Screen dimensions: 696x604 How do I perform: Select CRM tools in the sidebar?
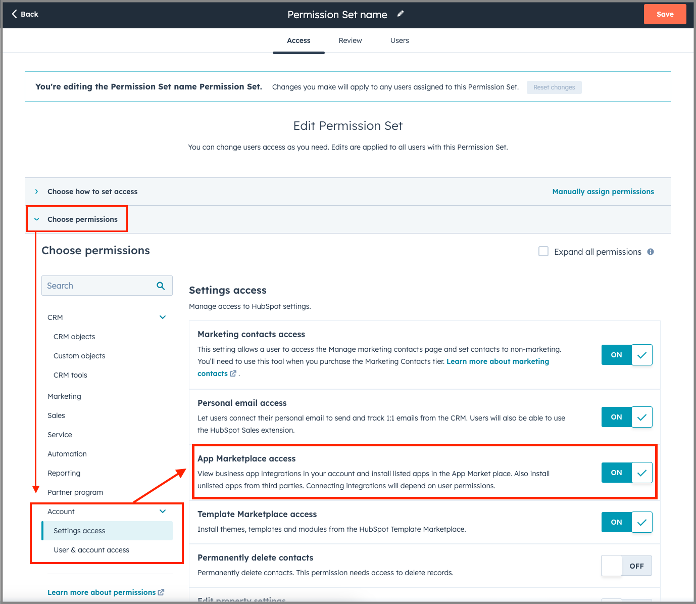coord(70,375)
